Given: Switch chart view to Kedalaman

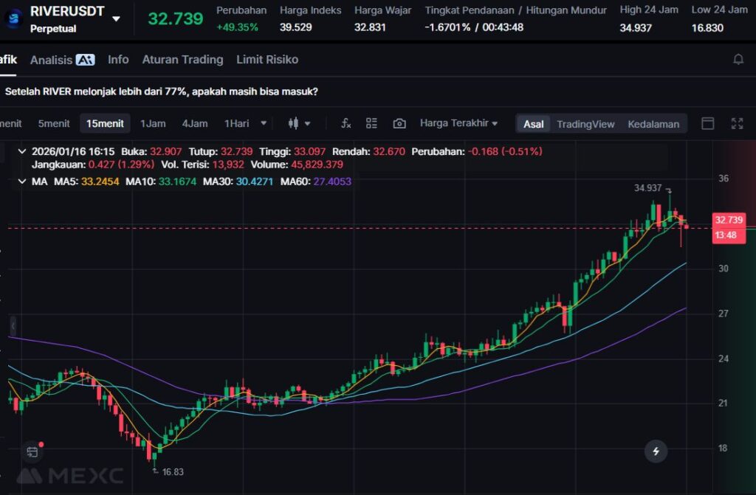Looking at the screenshot, I should point(653,124).
